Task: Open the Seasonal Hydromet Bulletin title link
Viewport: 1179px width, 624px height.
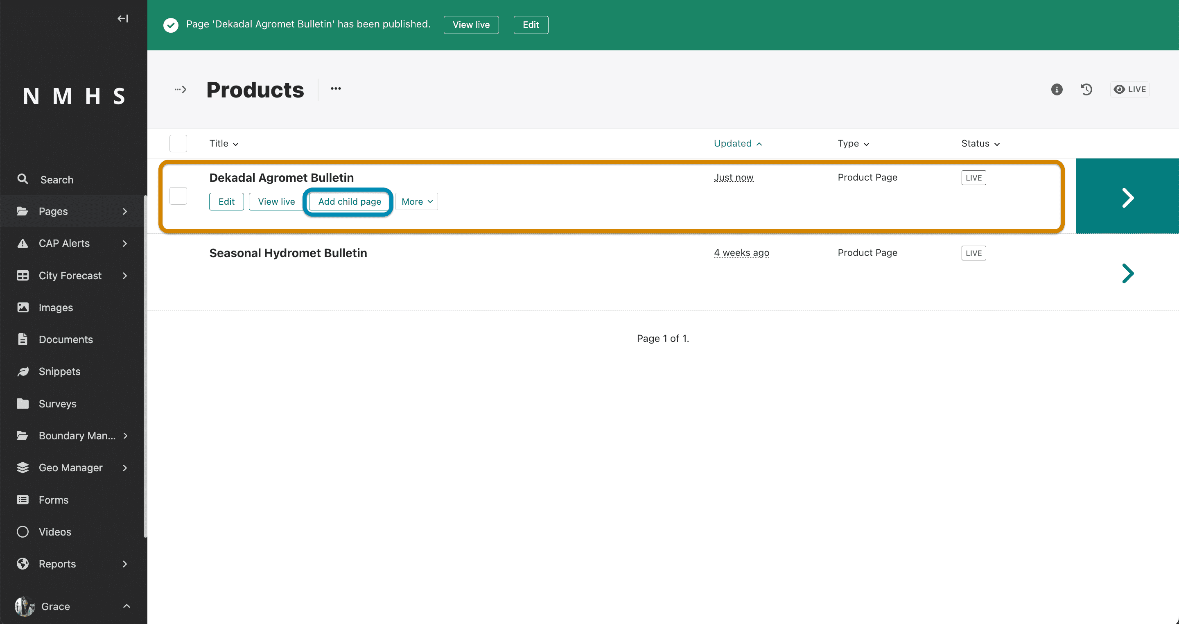Action: pyautogui.click(x=288, y=253)
